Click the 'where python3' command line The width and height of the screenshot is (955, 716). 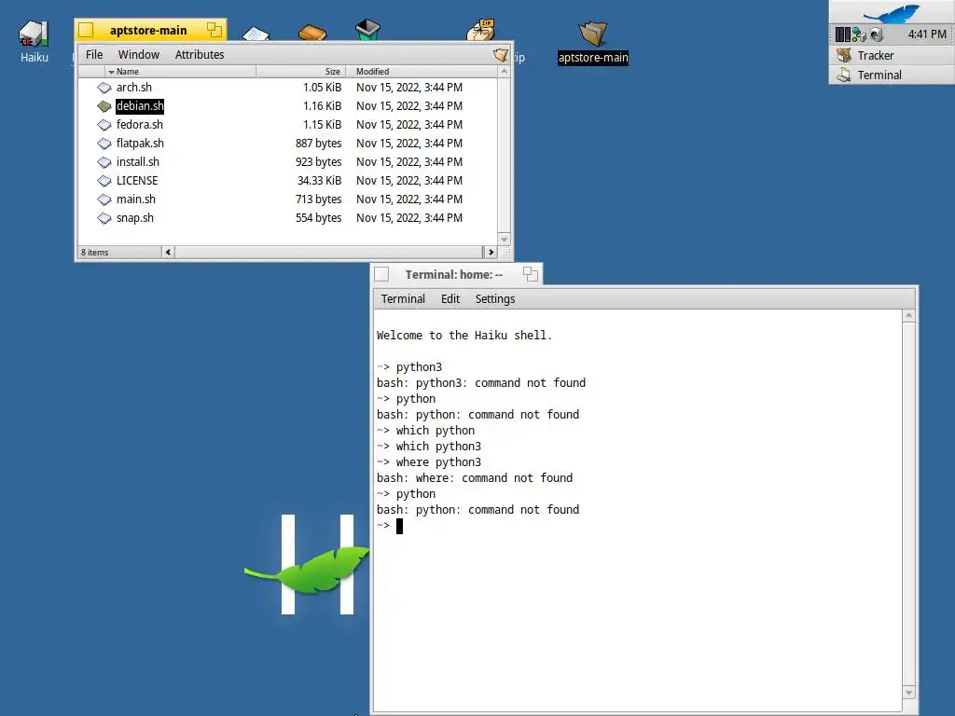pyautogui.click(x=438, y=462)
